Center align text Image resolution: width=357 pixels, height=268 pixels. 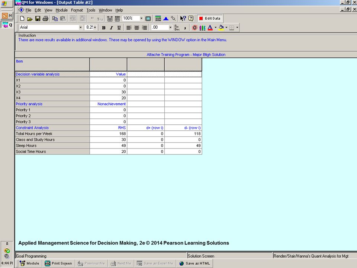[136, 28]
